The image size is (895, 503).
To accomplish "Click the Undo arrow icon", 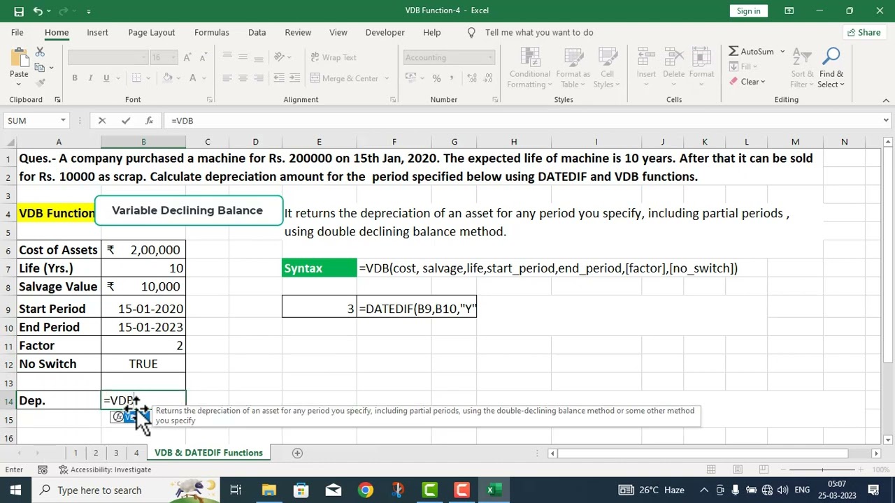I will (x=38, y=11).
